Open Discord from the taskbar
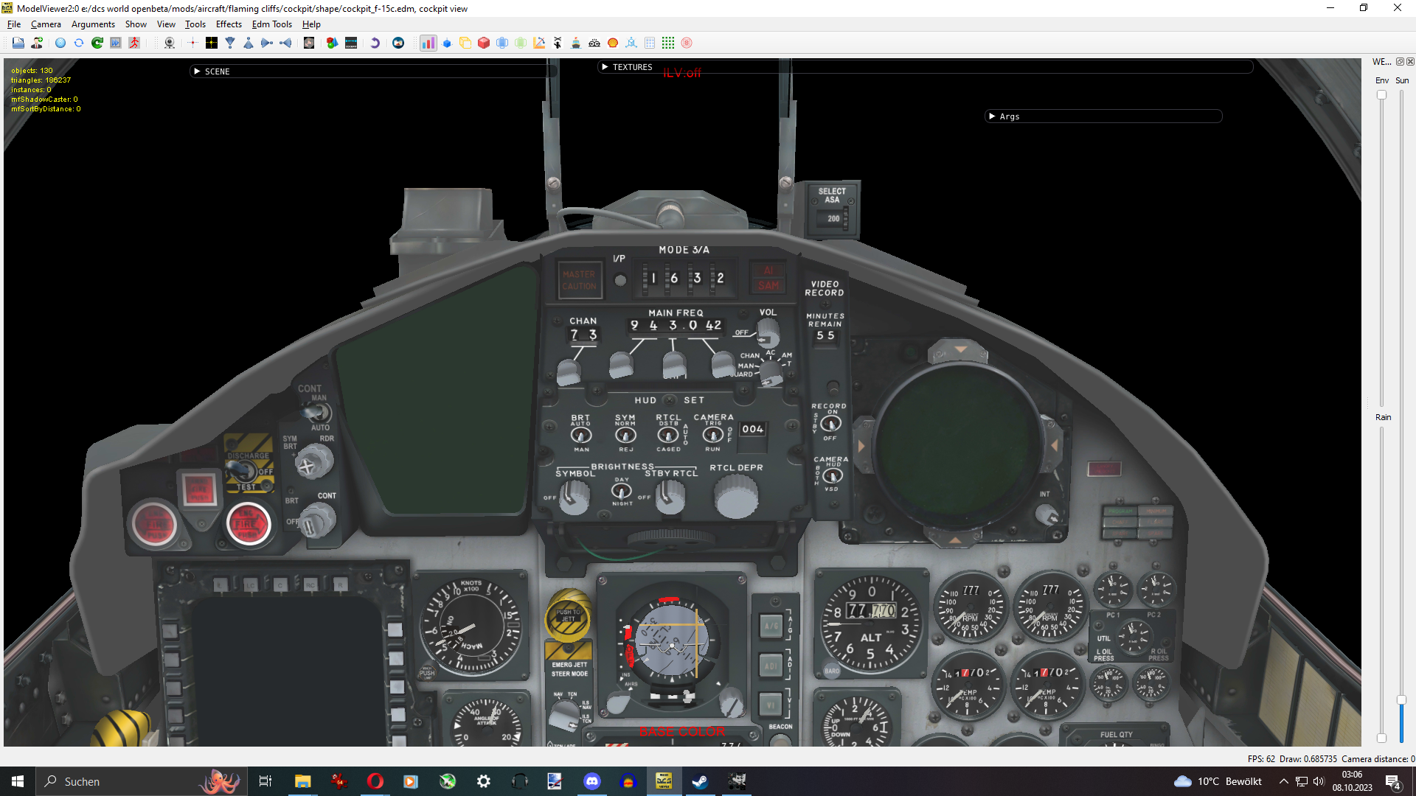The height and width of the screenshot is (796, 1416). [591, 781]
